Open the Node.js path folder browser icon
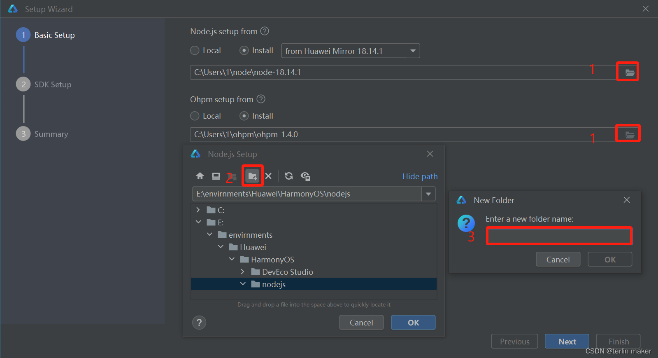The image size is (658, 358). 630,73
